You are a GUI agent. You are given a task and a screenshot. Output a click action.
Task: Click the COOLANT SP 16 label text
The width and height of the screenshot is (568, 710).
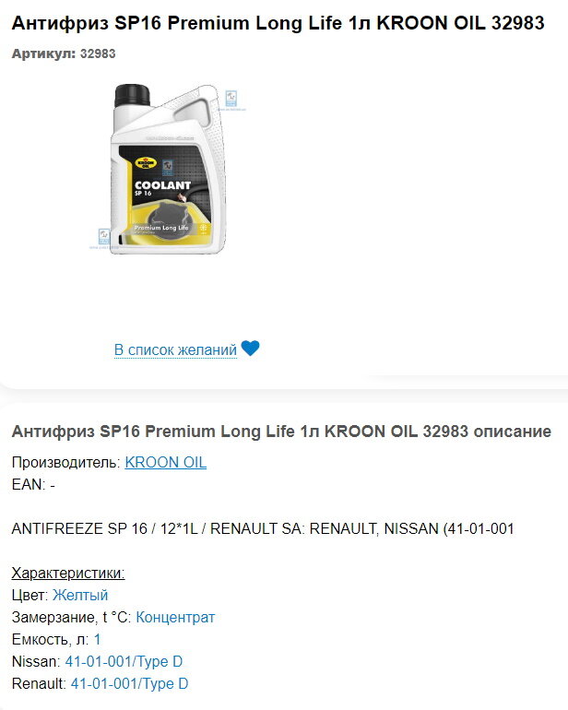pyautogui.click(x=162, y=188)
